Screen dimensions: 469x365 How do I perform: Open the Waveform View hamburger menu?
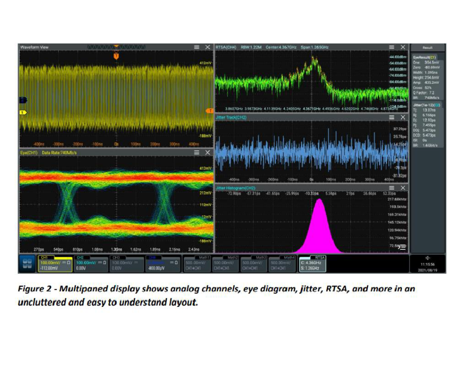point(197,47)
